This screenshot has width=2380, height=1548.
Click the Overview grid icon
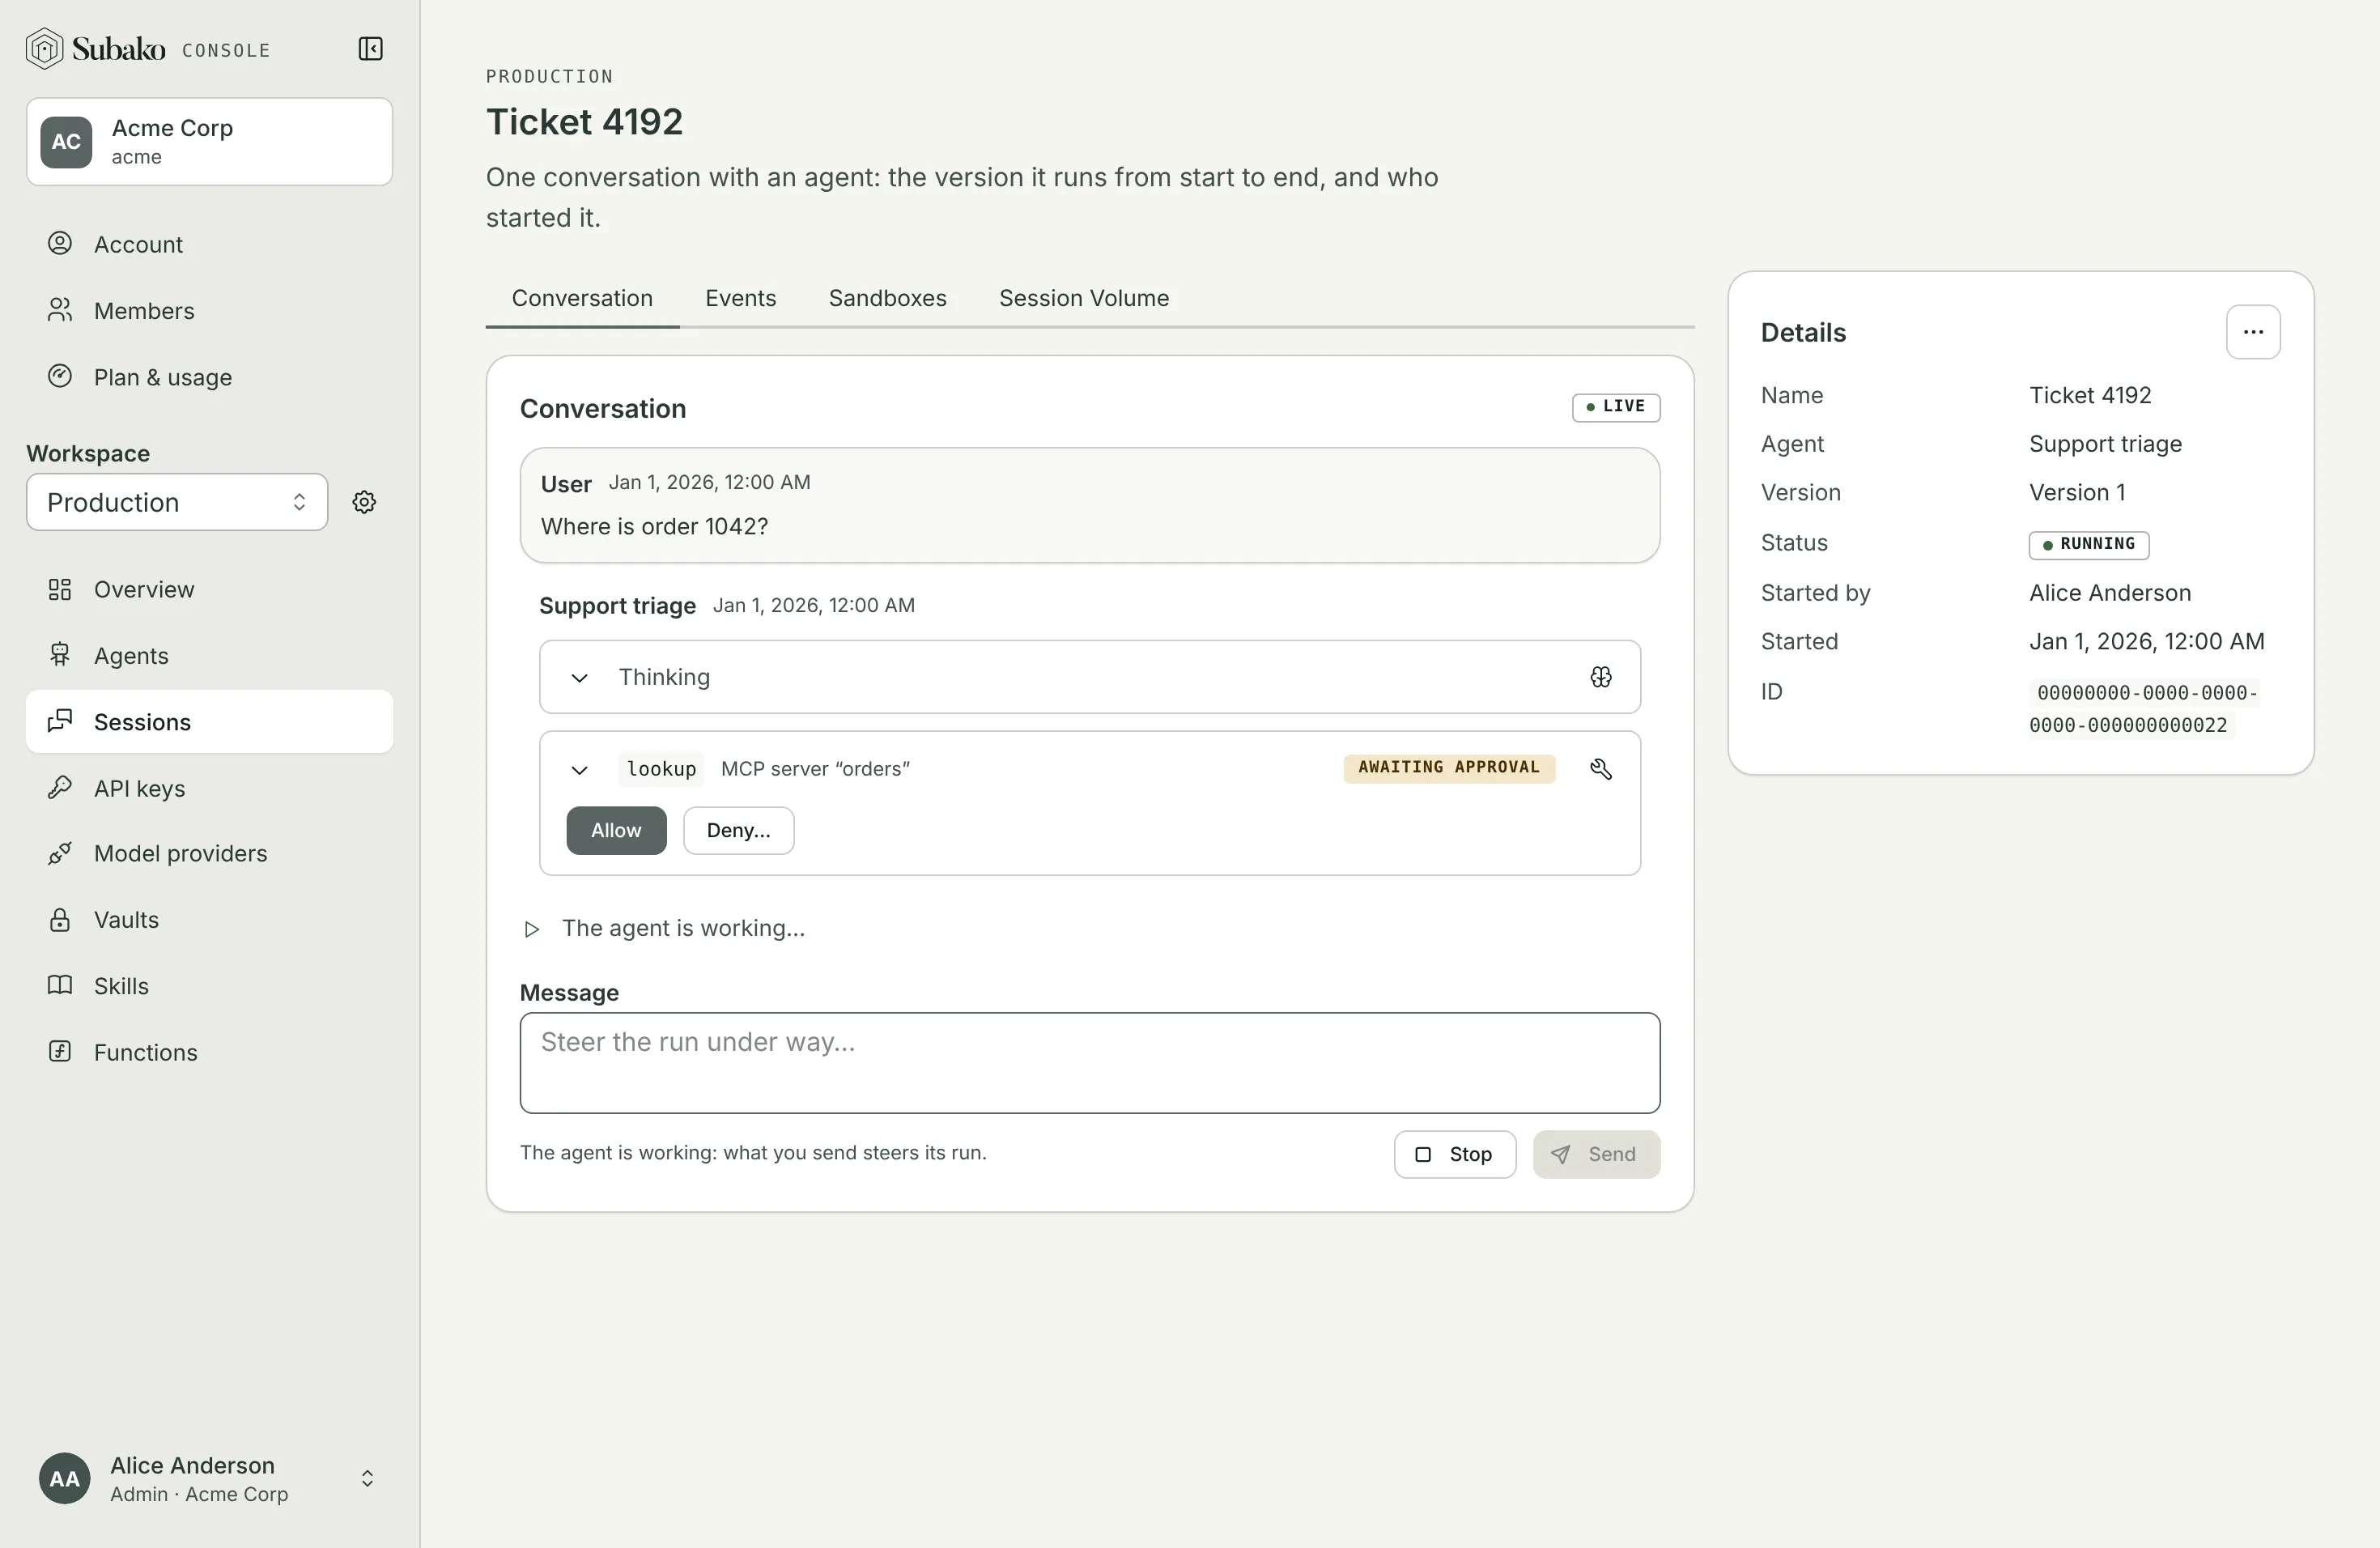[60, 589]
